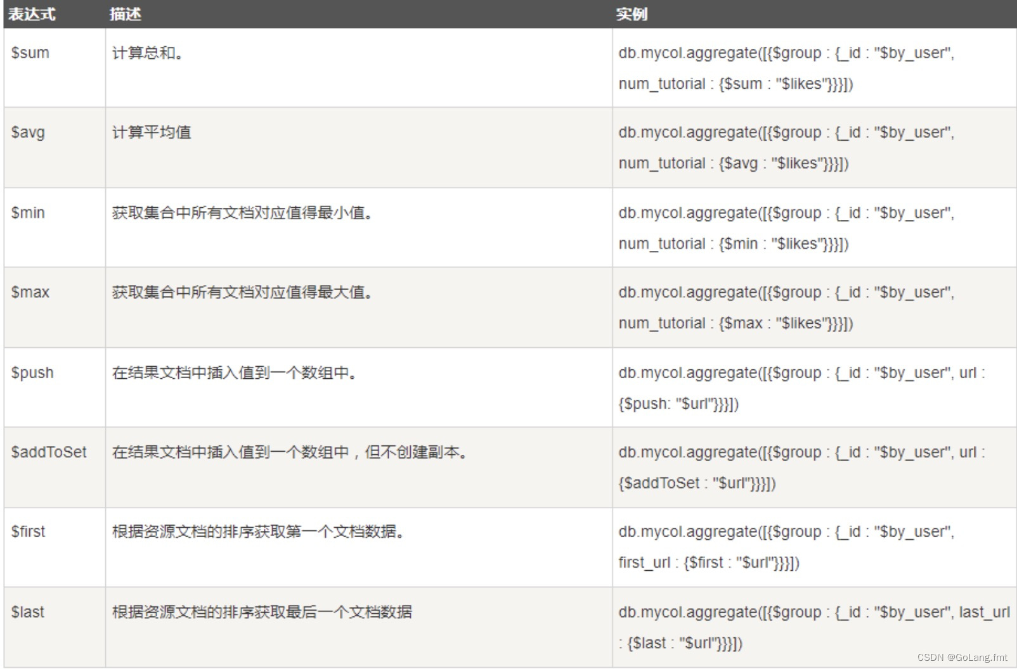1017x669 pixels.
Task: Click the example containing {$sum : "$likes"}
Action: coord(786,68)
